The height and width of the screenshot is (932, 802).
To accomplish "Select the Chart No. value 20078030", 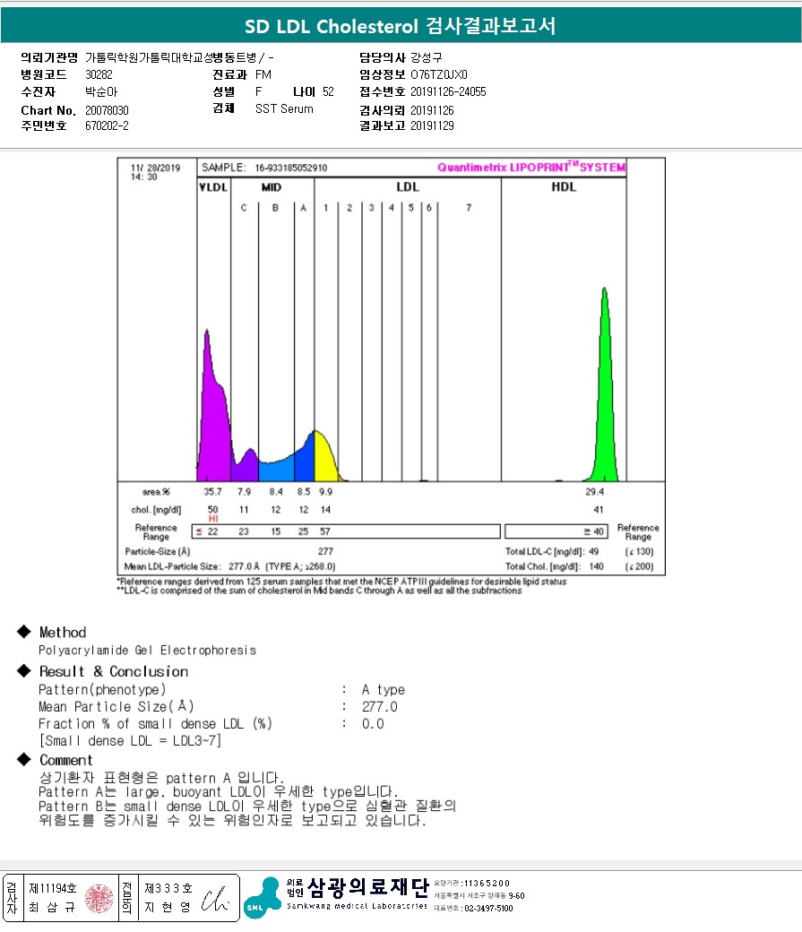I will pyautogui.click(x=107, y=110).
